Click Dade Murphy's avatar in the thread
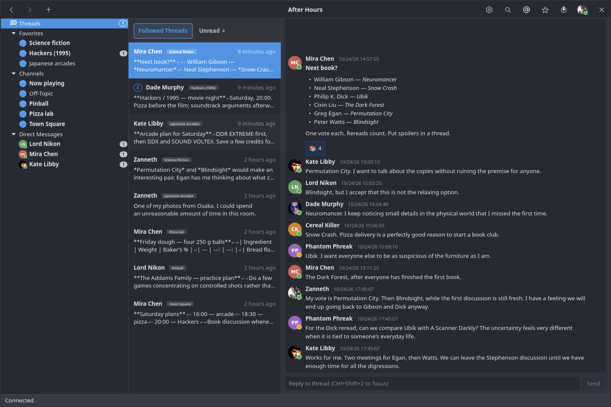This screenshot has height=407, width=611. click(x=295, y=208)
